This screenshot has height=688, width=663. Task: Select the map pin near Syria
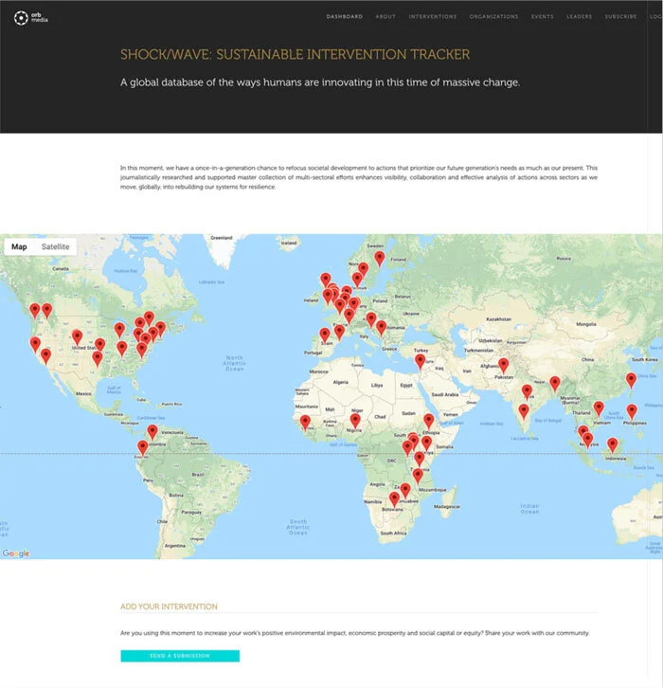[420, 362]
